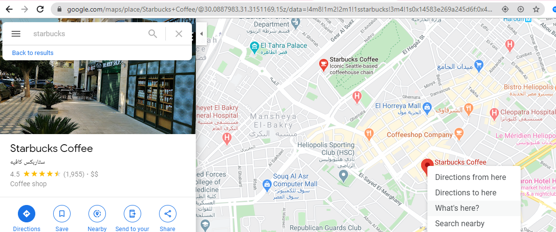The height and width of the screenshot is (232, 556).
Task: Click ميدان الجامع shopping cart marker
Action: coord(479,65)
